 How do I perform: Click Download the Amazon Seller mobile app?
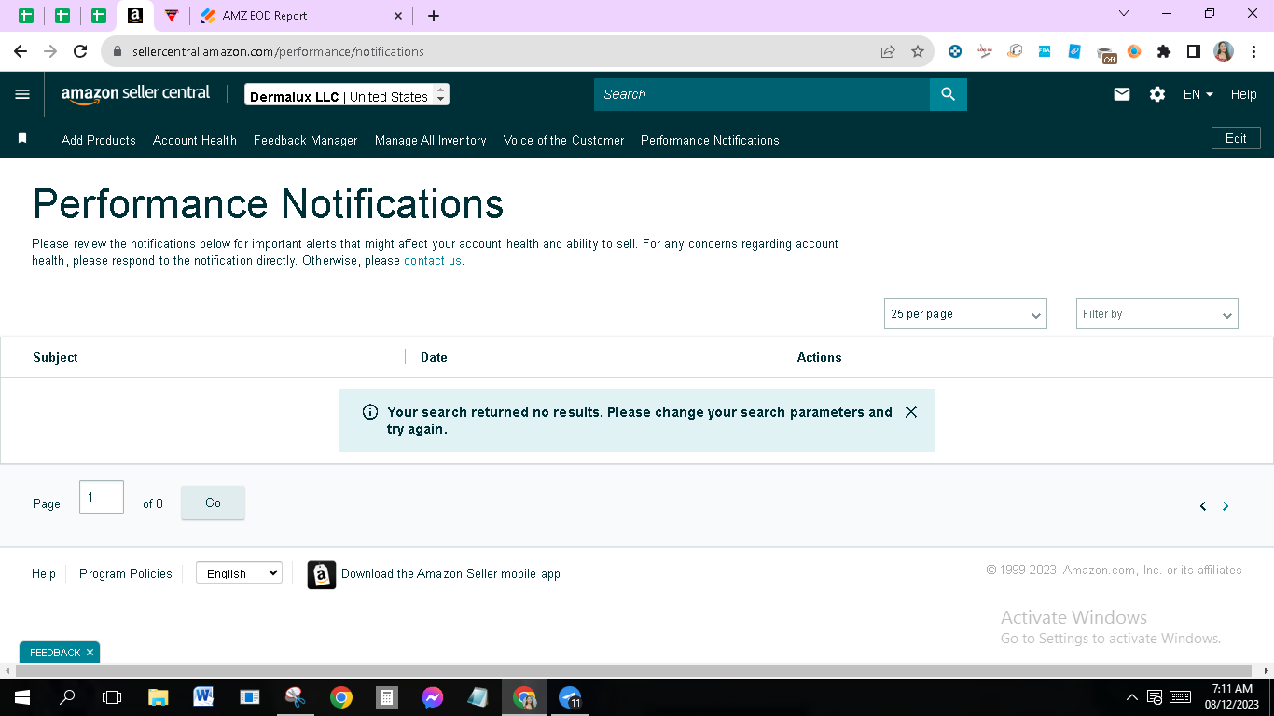(x=450, y=574)
